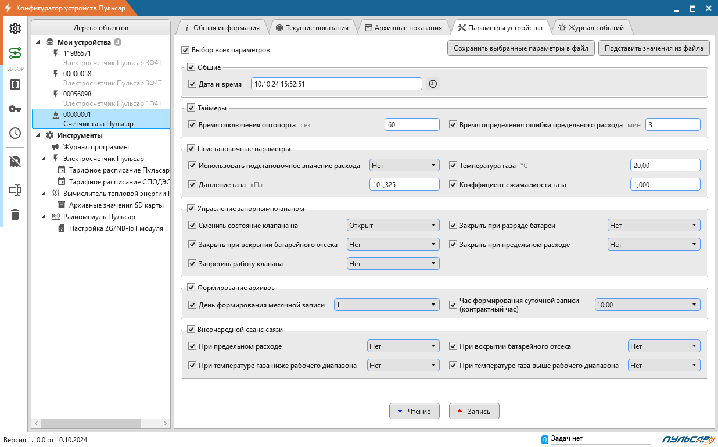Click the Давление газа value field

[404, 184]
